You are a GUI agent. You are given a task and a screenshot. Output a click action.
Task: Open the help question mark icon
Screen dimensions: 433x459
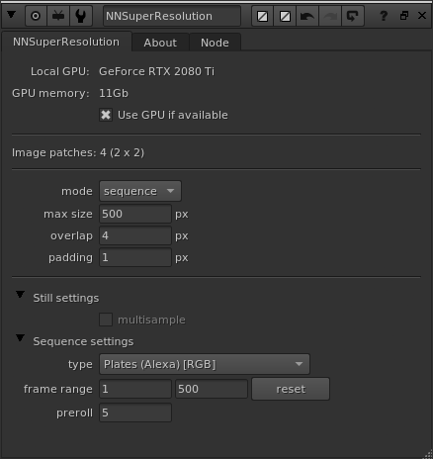[384, 16]
